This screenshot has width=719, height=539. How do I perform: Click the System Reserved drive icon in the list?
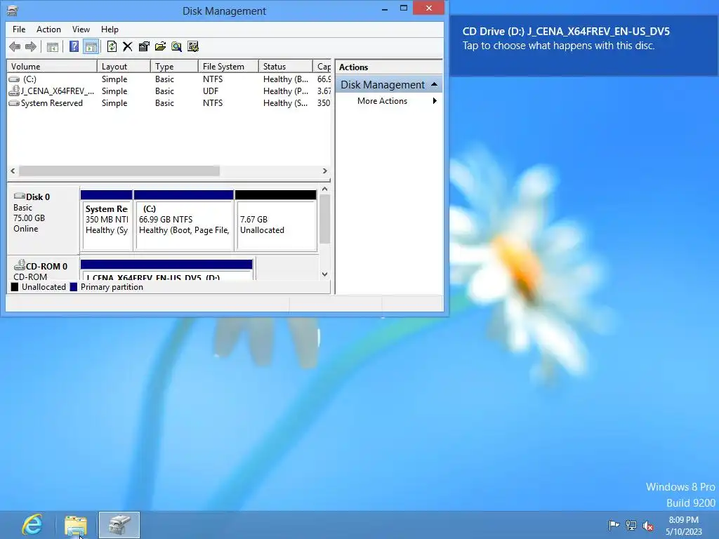[x=14, y=103]
